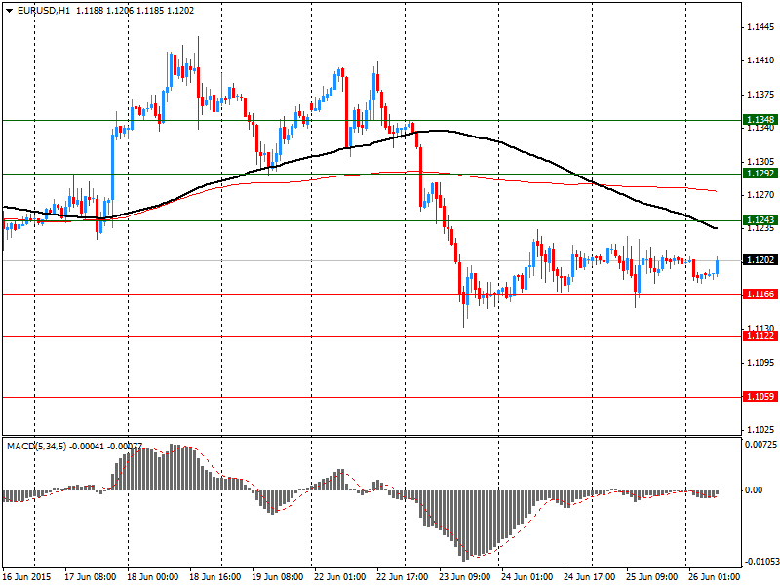Click the dropdown triangle beside EURUSD,H1
780x585 pixels.
tap(10, 11)
